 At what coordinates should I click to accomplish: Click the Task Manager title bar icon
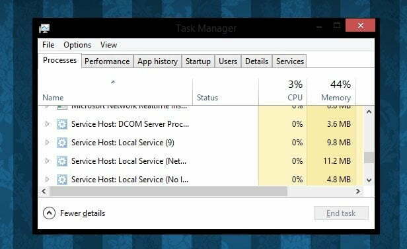pos(44,28)
